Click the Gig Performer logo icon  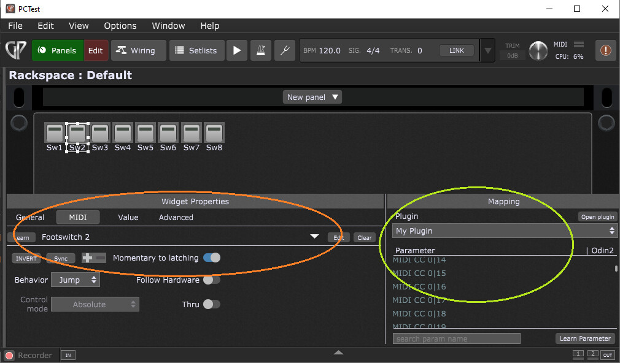click(15, 50)
